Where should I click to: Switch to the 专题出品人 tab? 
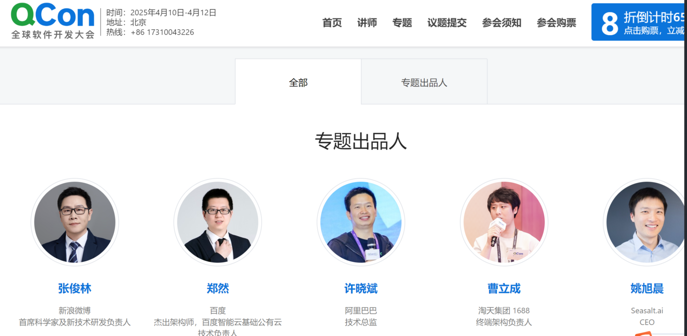coord(424,82)
